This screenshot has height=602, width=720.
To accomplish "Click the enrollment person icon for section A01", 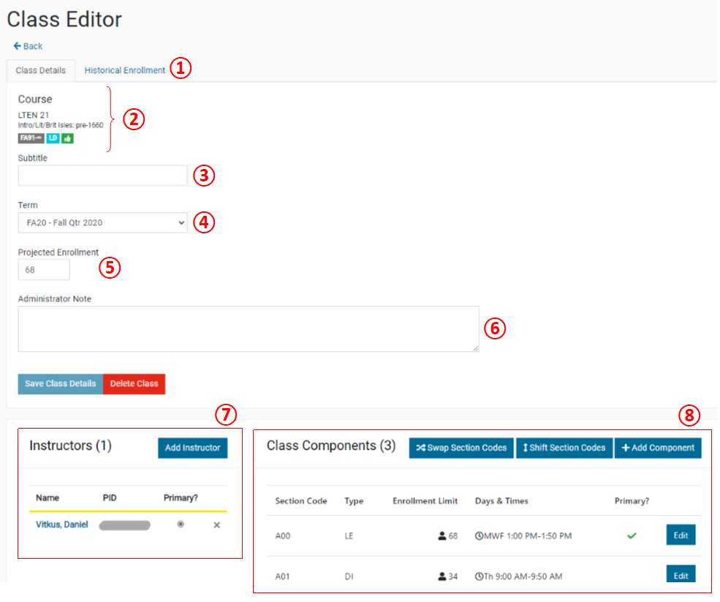I will coord(442,576).
